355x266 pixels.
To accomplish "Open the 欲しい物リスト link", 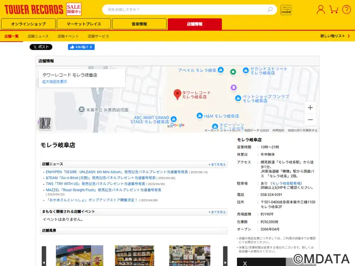I will point(335,36).
